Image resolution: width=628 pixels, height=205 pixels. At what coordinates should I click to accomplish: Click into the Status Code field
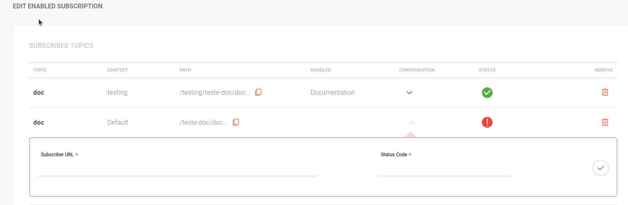444,169
